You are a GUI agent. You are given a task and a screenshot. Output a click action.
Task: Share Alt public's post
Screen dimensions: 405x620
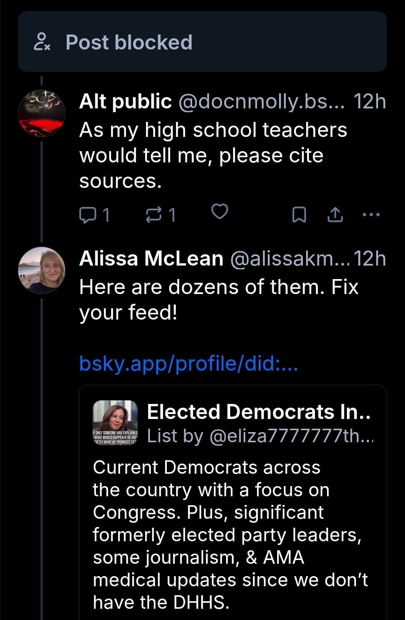point(335,215)
